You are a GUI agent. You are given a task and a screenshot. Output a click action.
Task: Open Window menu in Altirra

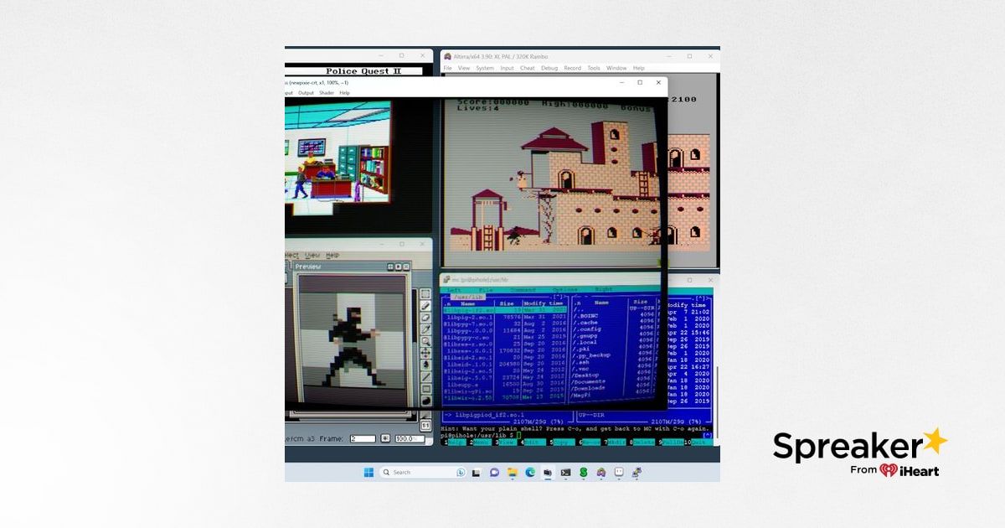(616, 68)
